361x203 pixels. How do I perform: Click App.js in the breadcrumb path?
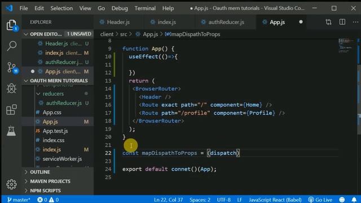150,34
